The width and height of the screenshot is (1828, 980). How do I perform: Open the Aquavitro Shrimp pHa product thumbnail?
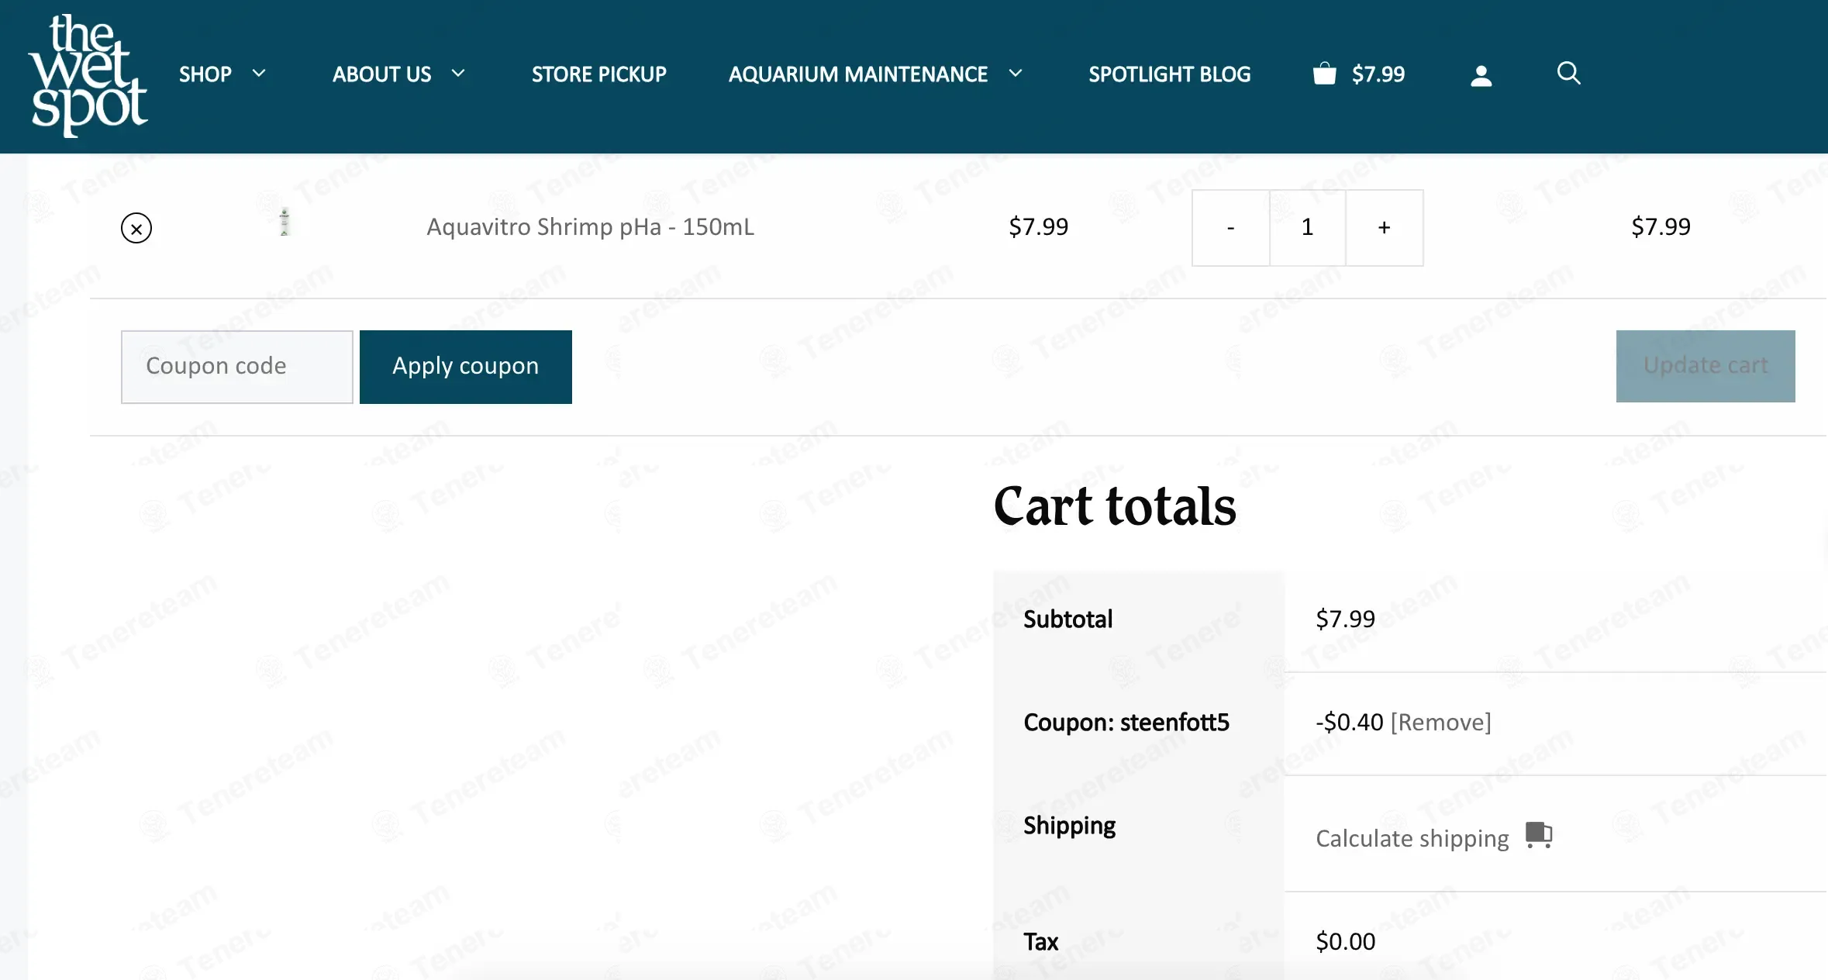coord(285,223)
